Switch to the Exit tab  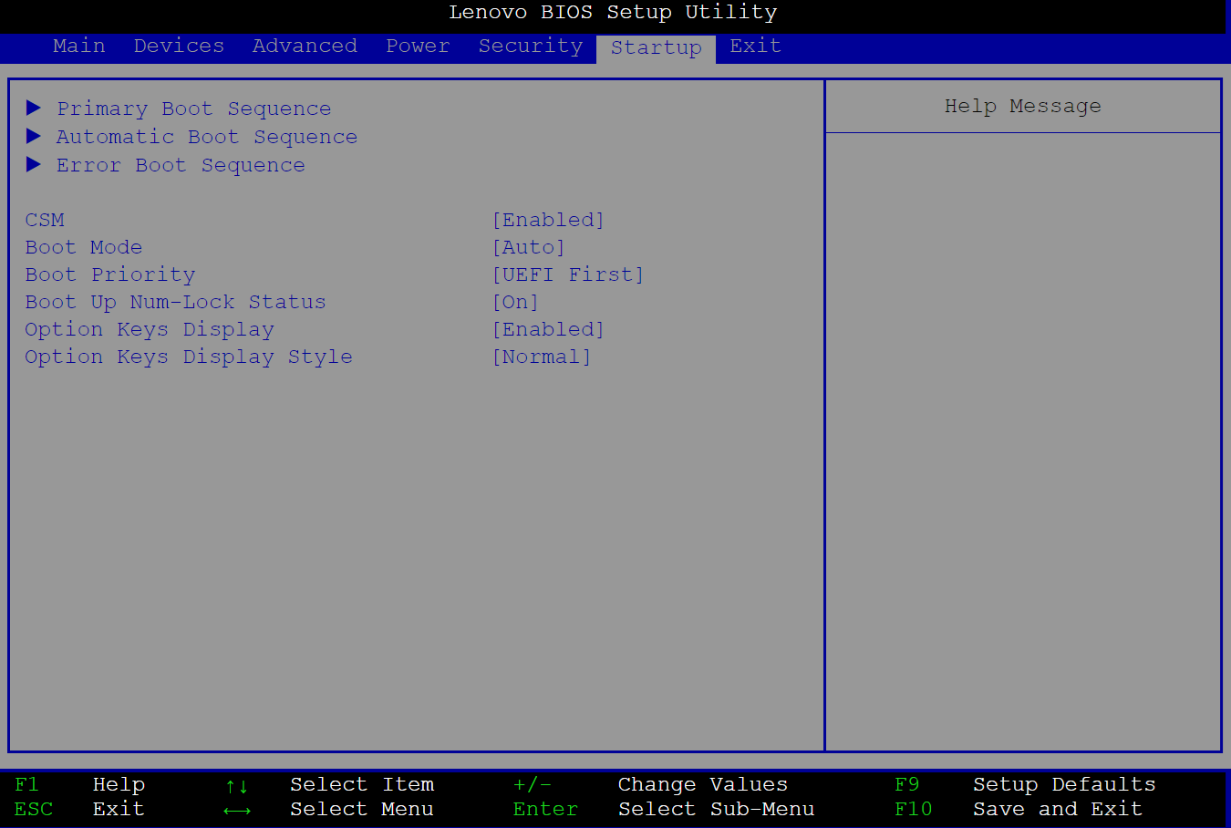click(x=755, y=46)
